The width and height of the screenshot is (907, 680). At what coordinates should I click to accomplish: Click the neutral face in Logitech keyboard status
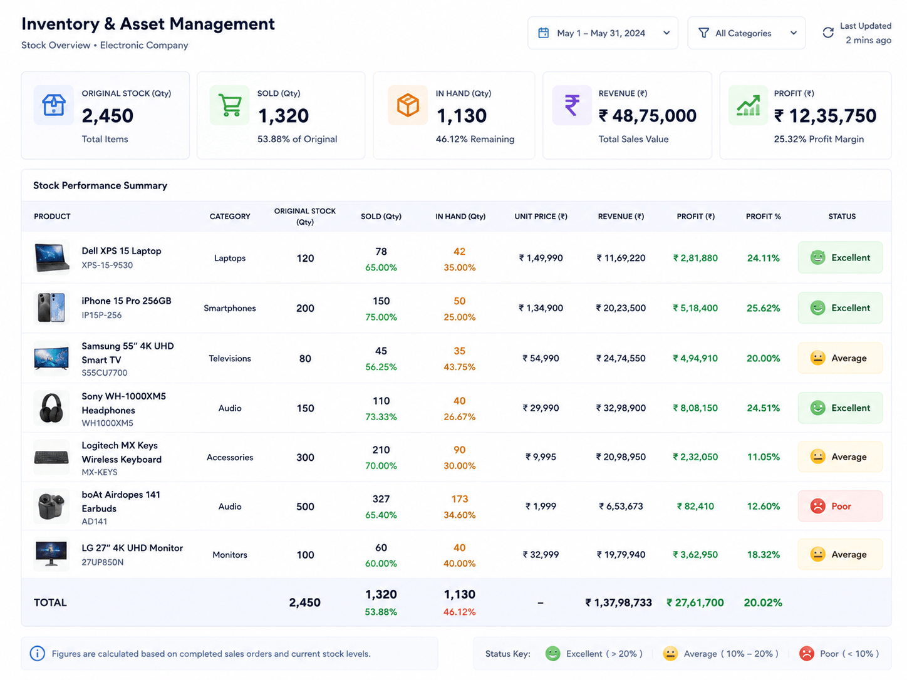coord(817,456)
